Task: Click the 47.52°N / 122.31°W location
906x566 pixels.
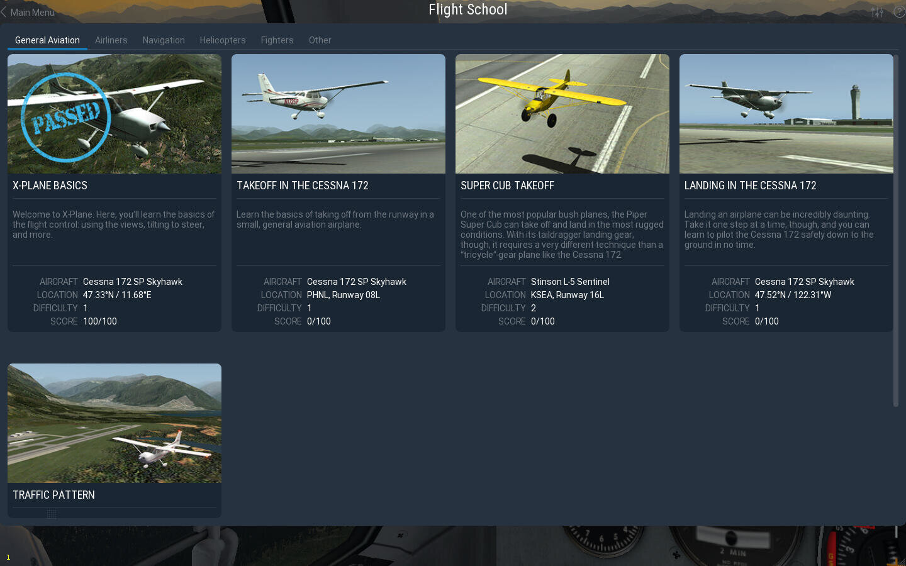Action: point(793,295)
